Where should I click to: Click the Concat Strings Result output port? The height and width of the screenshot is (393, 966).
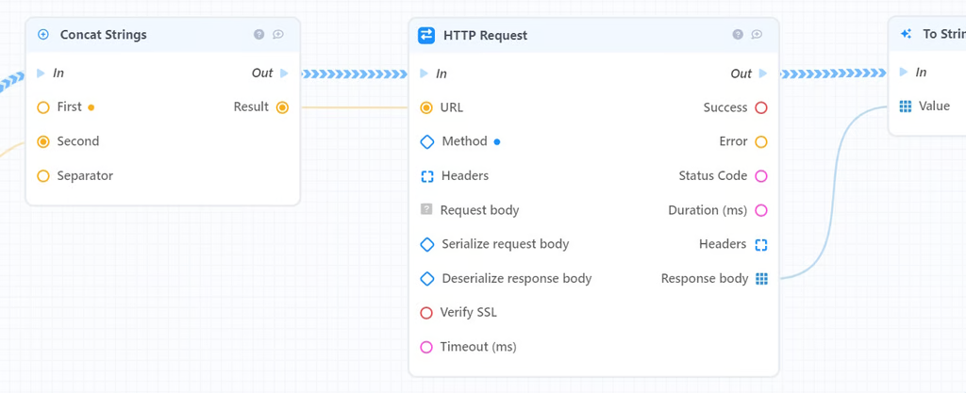tap(282, 107)
